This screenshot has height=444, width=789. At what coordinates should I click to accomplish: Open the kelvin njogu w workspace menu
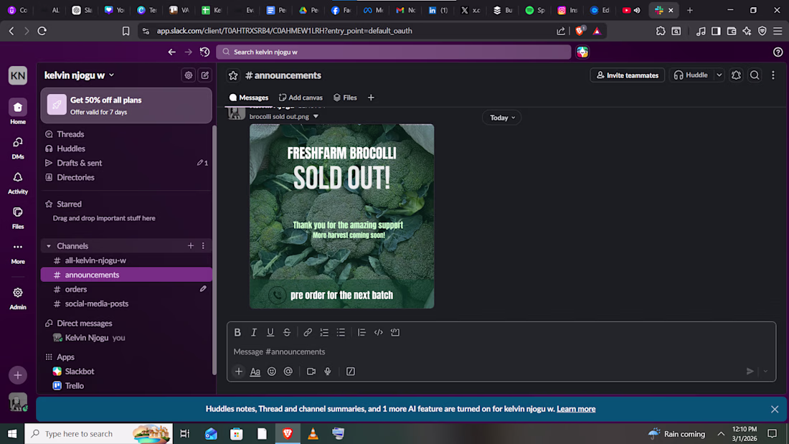[79, 75]
